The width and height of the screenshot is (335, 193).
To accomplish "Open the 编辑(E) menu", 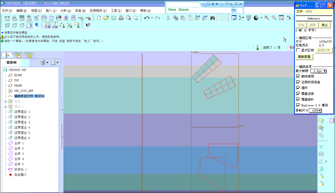I will tap(21, 11).
